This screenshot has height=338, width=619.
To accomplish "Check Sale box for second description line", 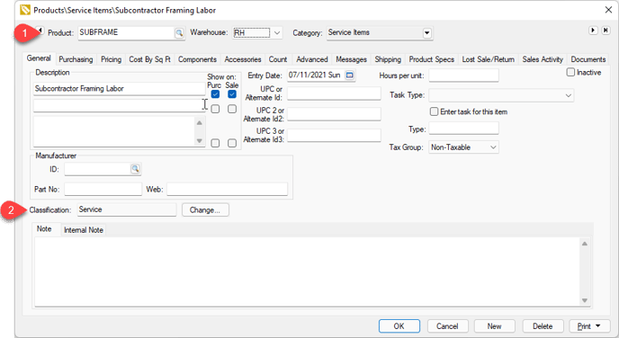I will [x=232, y=109].
